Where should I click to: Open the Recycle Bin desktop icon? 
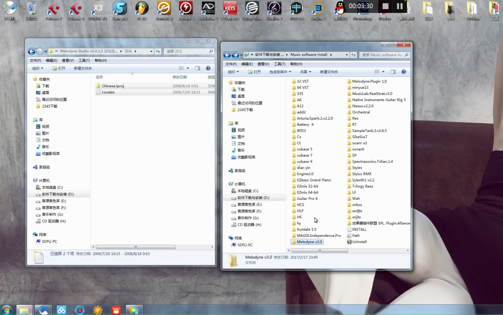pyautogui.click(x=32, y=11)
